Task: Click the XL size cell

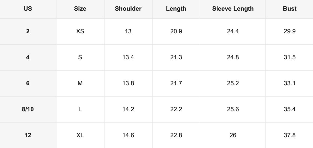Action: (x=80, y=135)
